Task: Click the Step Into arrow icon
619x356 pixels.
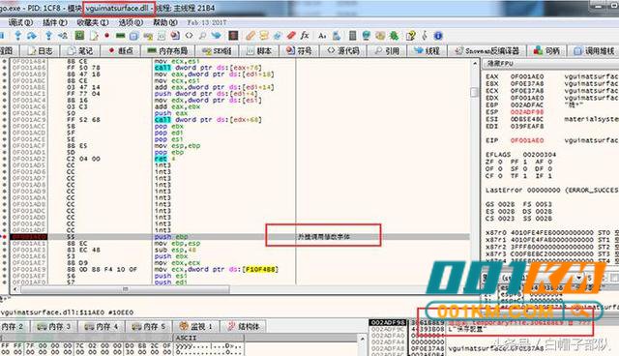Action: 17,36
